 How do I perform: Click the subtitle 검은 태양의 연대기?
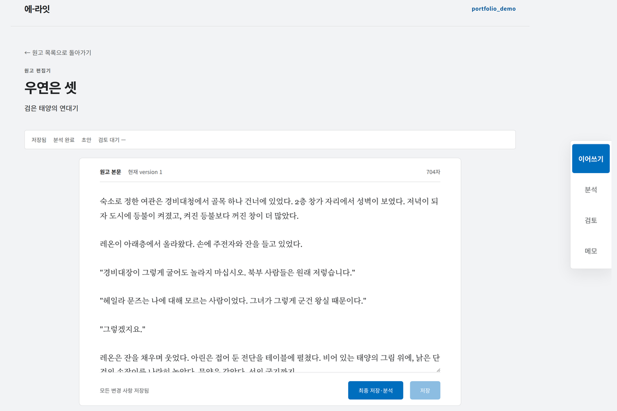[51, 108]
